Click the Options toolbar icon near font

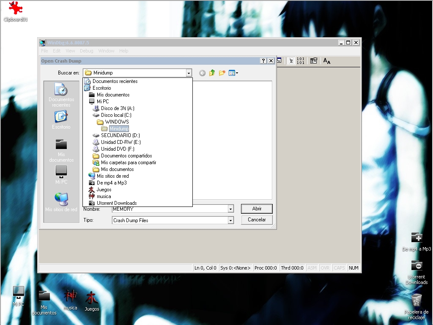point(314,61)
